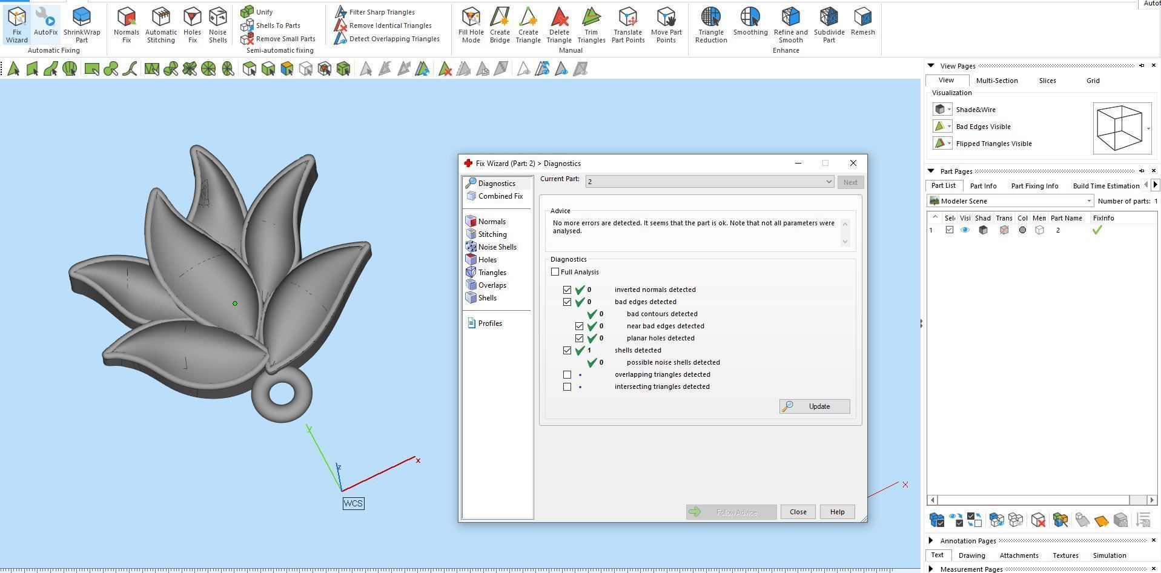Collapse the Part Pages panel
1161x573 pixels.
pos(931,171)
